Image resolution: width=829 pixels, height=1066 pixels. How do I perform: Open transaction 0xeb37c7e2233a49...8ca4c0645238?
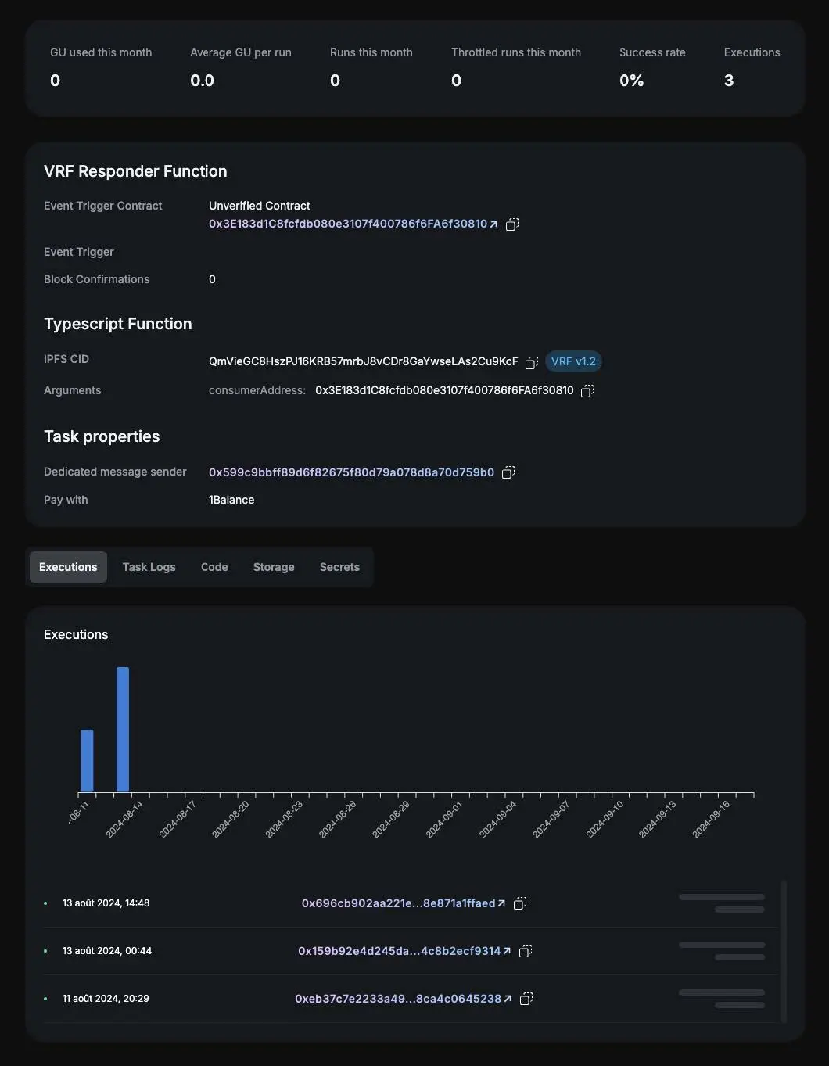[x=404, y=999]
